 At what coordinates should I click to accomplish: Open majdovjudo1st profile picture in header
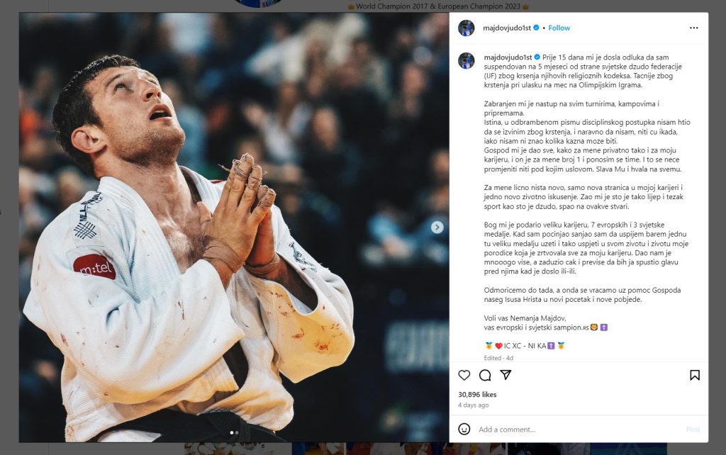tap(467, 28)
